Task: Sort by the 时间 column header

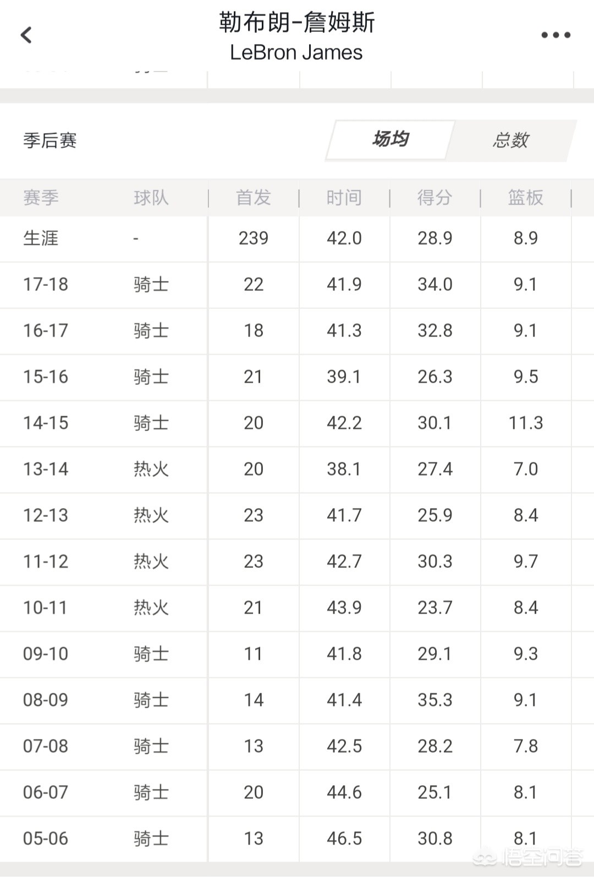Action: [344, 197]
